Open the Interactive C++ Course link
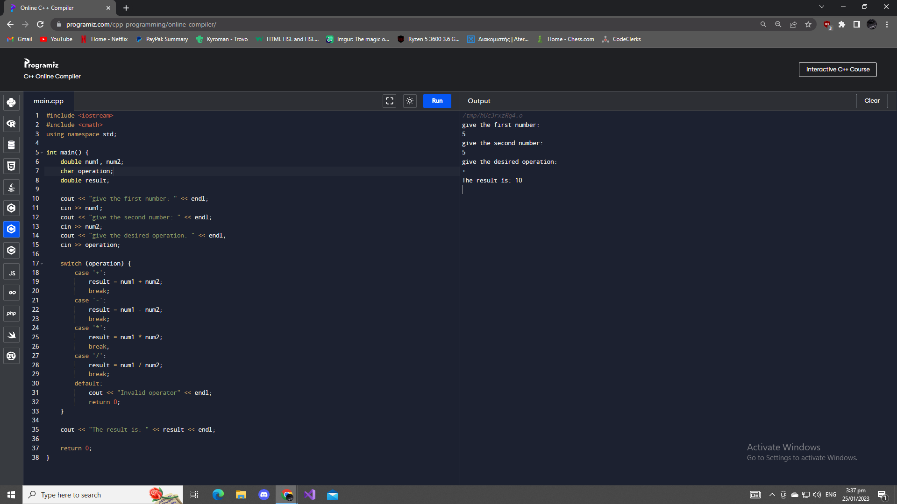 (837, 70)
